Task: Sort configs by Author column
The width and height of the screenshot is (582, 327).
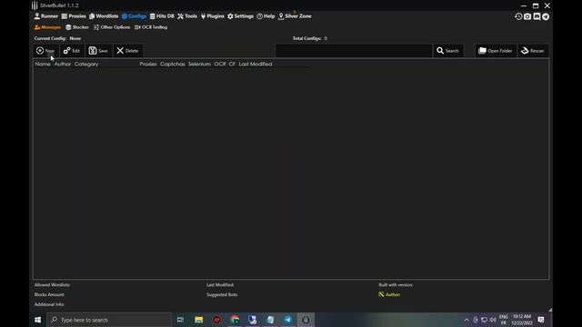Action: (63, 64)
